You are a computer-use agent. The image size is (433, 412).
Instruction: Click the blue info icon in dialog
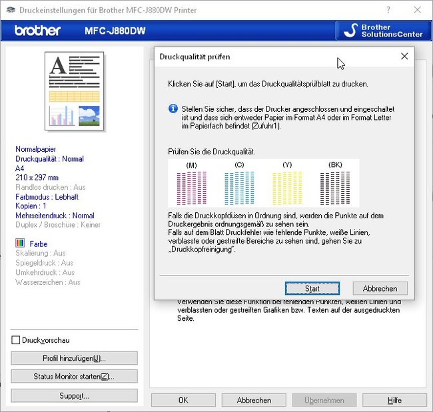coord(173,108)
